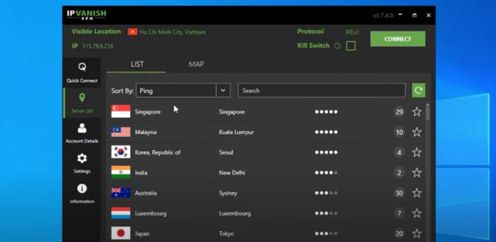Select the New Delhi city text
Screen dimensions: 496x242
pos(232,173)
